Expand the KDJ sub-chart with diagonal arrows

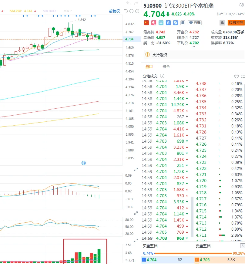point(136,213)
